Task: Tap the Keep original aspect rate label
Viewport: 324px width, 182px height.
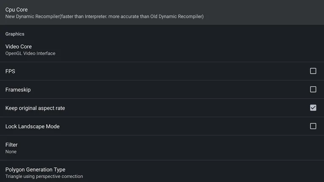Action: point(35,108)
